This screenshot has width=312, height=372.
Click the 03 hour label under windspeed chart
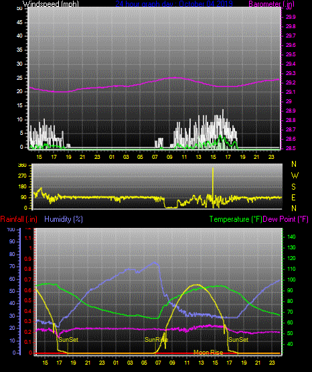click(126, 157)
